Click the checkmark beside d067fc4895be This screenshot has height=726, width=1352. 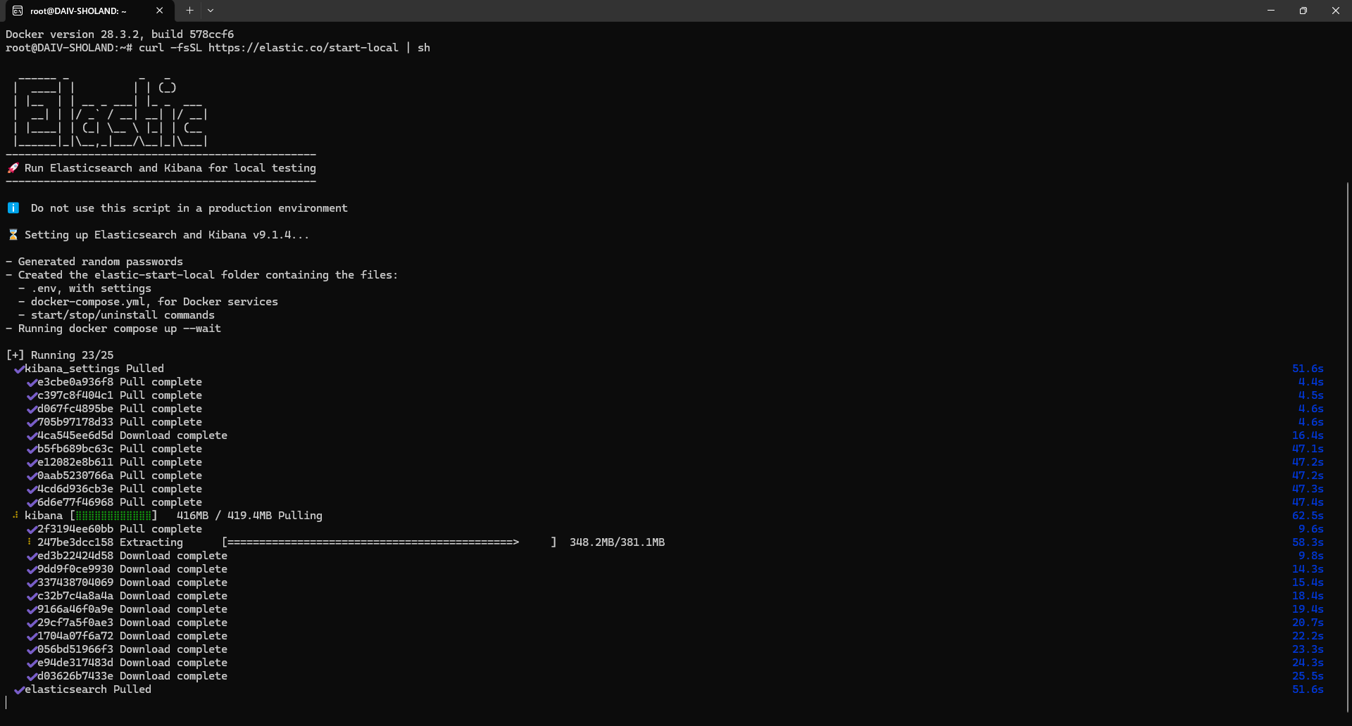pos(32,409)
